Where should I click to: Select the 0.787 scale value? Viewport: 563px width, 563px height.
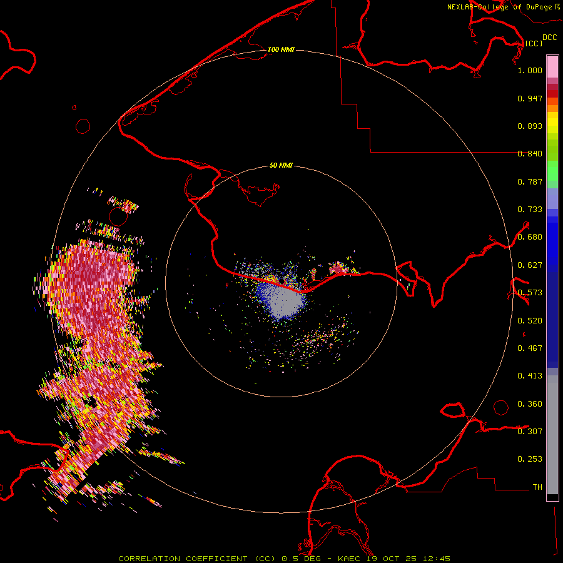[x=530, y=181]
